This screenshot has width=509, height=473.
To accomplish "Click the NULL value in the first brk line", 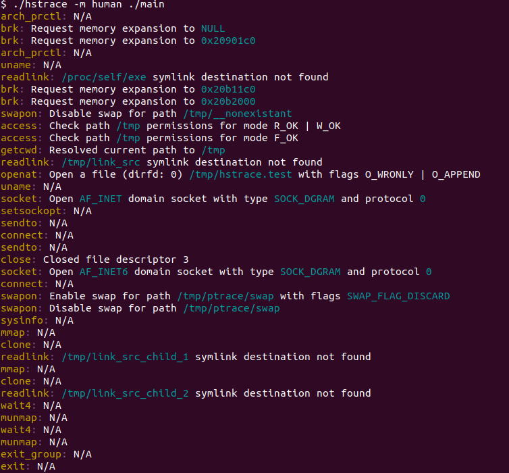I will pos(213,28).
